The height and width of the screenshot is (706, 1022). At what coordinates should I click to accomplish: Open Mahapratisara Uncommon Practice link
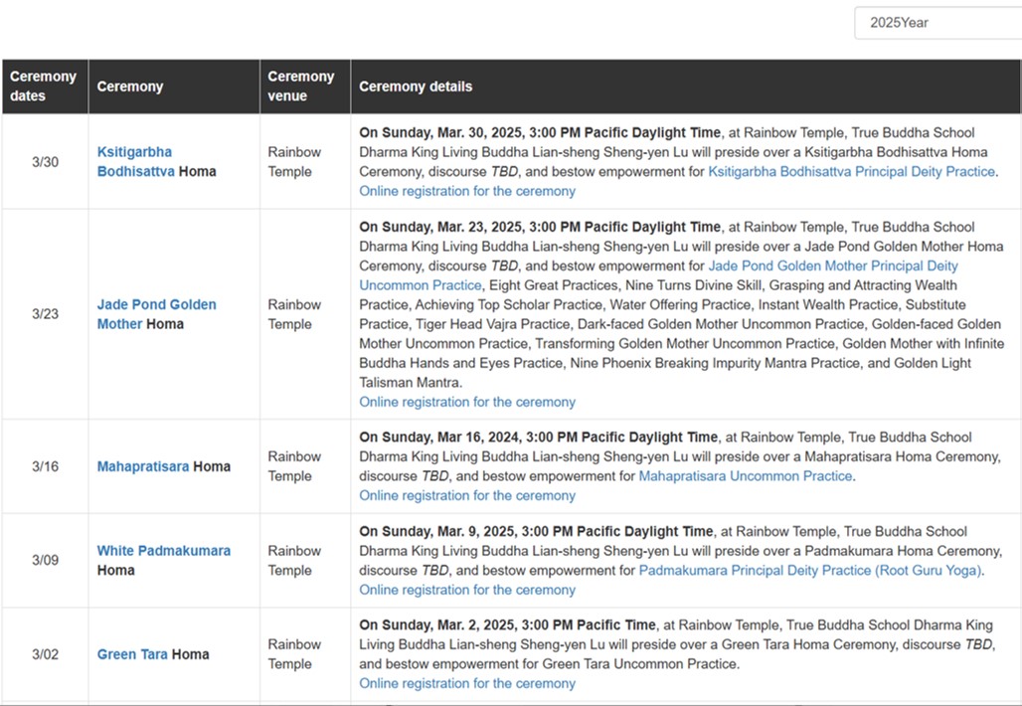pyautogui.click(x=746, y=476)
